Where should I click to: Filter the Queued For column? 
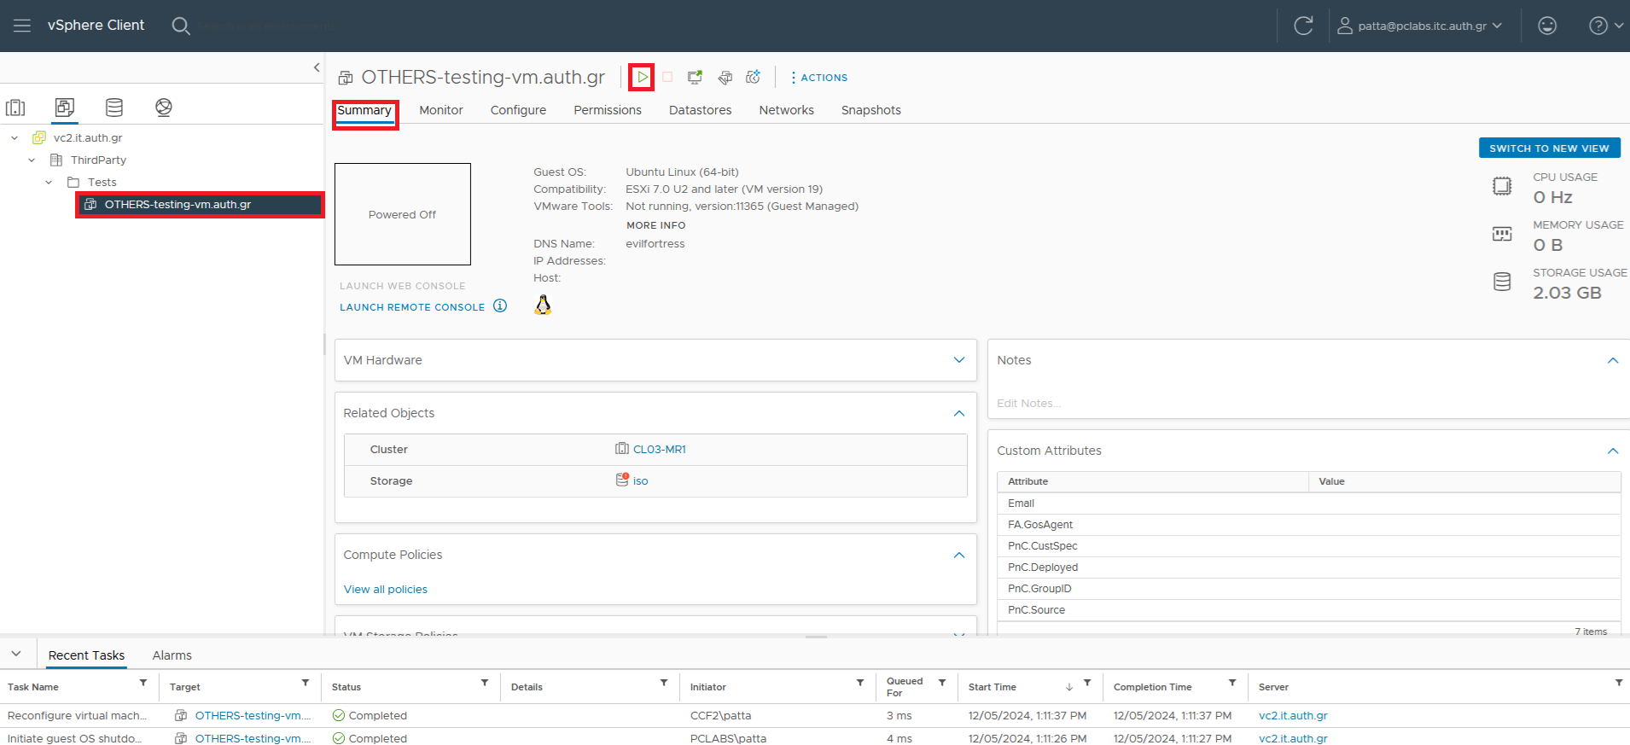coord(942,683)
